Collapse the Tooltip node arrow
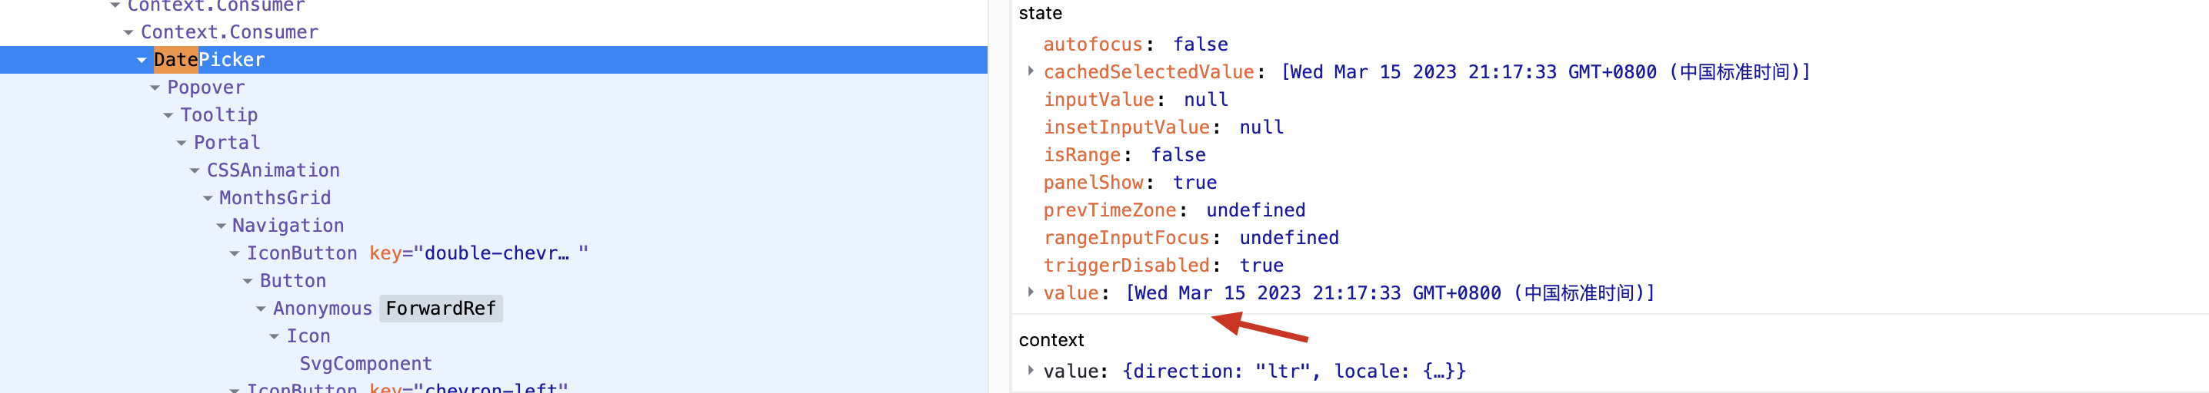This screenshot has width=2209, height=393. (x=168, y=114)
